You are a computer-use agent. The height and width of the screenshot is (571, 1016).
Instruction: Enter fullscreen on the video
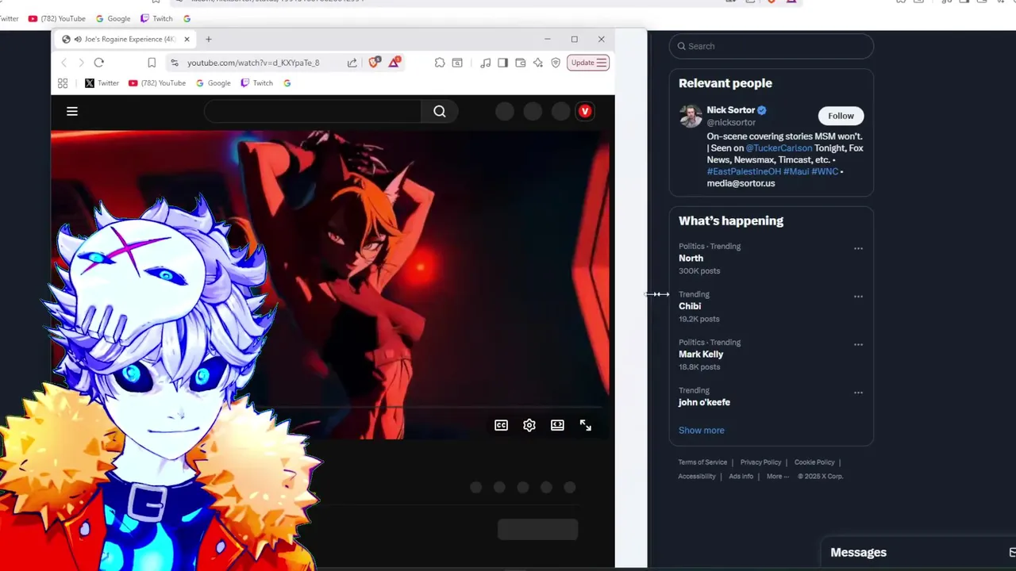click(x=586, y=426)
